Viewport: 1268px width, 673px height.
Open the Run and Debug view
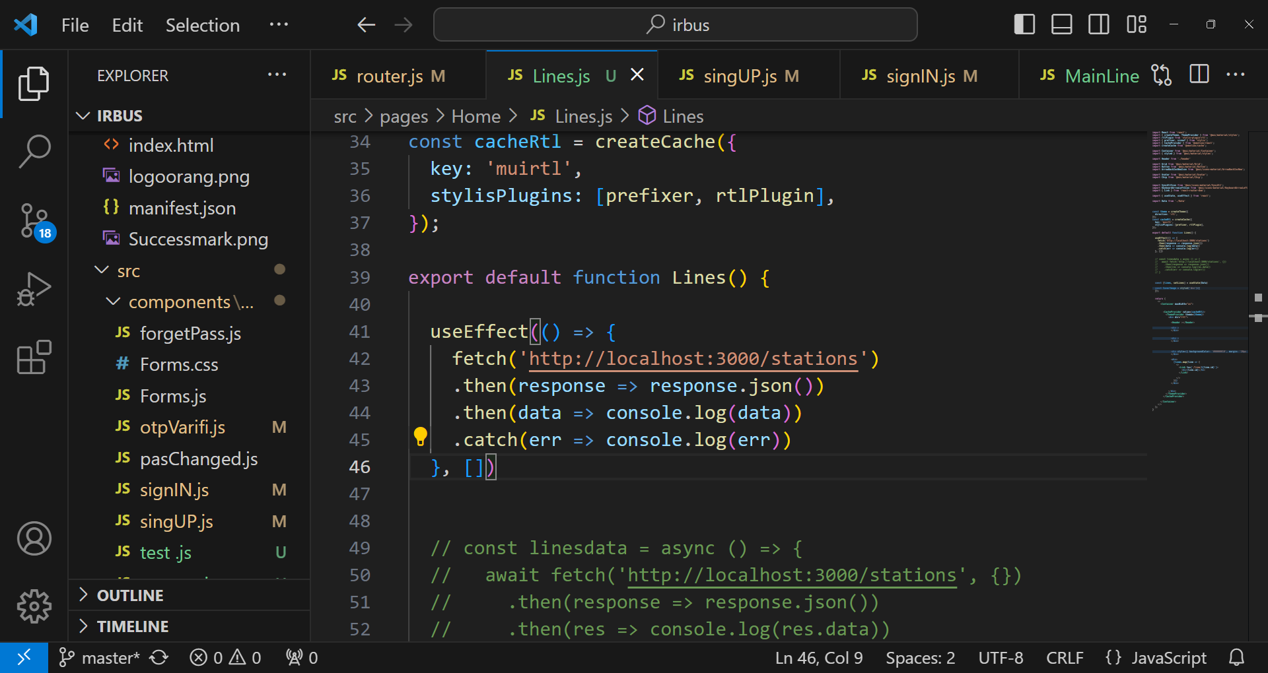point(34,289)
